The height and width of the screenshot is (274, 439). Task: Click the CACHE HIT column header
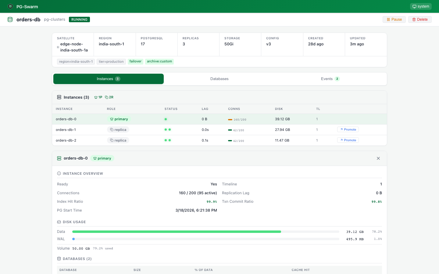coord(301,270)
